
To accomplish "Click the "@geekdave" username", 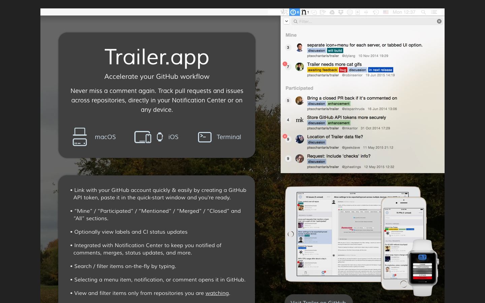I will pyautogui.click(x=351, y=147).
